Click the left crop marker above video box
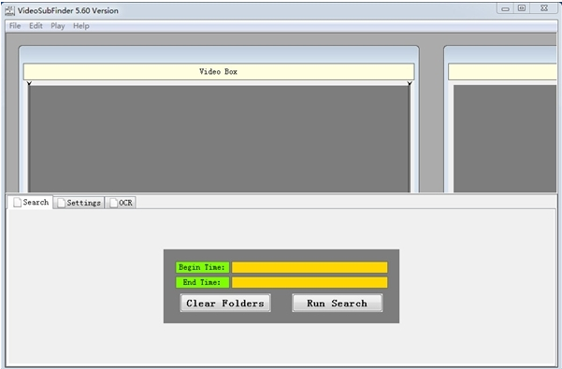The height and width of the screenshot is (369, 562). pos(29,83)
